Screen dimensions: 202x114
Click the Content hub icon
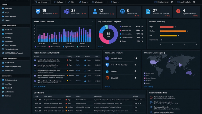coord(3,63)
